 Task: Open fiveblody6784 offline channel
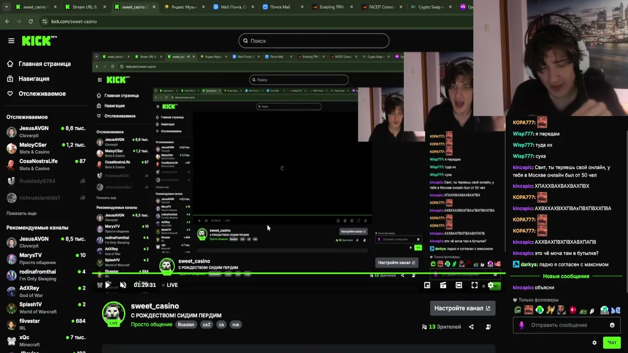47,181
